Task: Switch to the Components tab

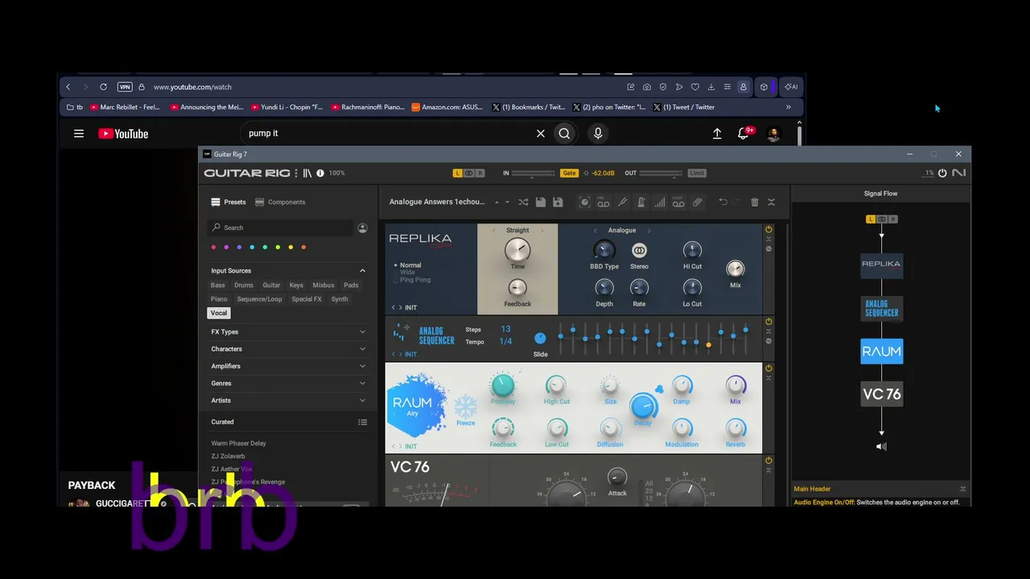Action: (280, 203)
